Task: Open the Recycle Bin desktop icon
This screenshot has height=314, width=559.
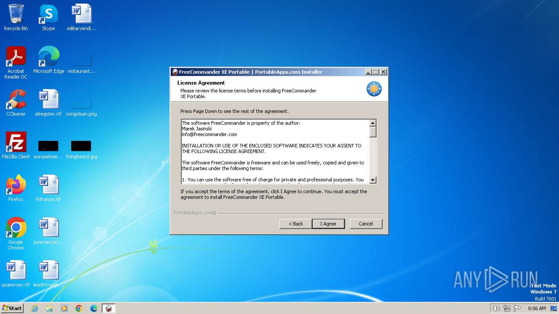Action: click(16, 17)
